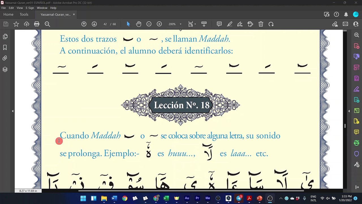Viewport: 362px width, 204px height.
Task: Go to the previous page arrow
Action: [84, 24]
